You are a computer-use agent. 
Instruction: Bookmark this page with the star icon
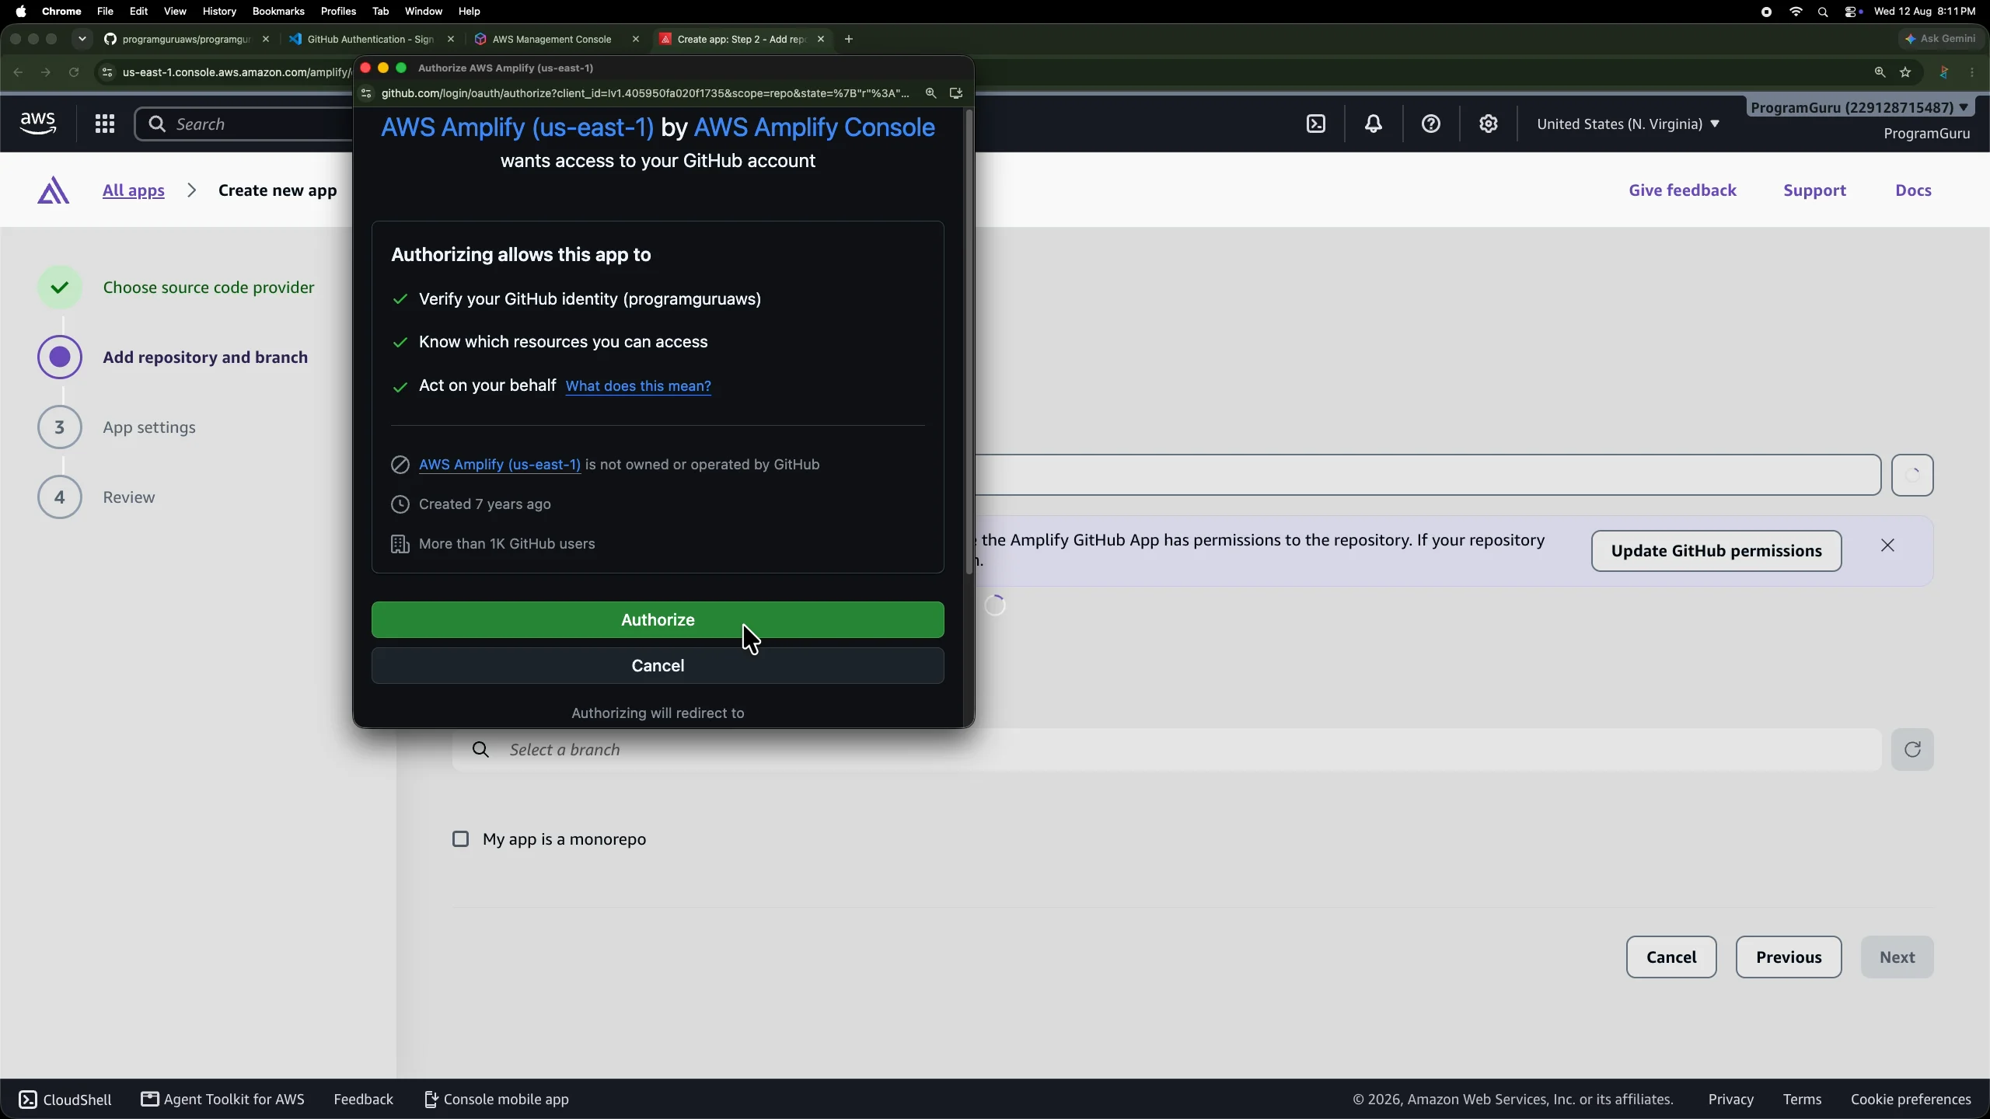(x=1905, y=72)
